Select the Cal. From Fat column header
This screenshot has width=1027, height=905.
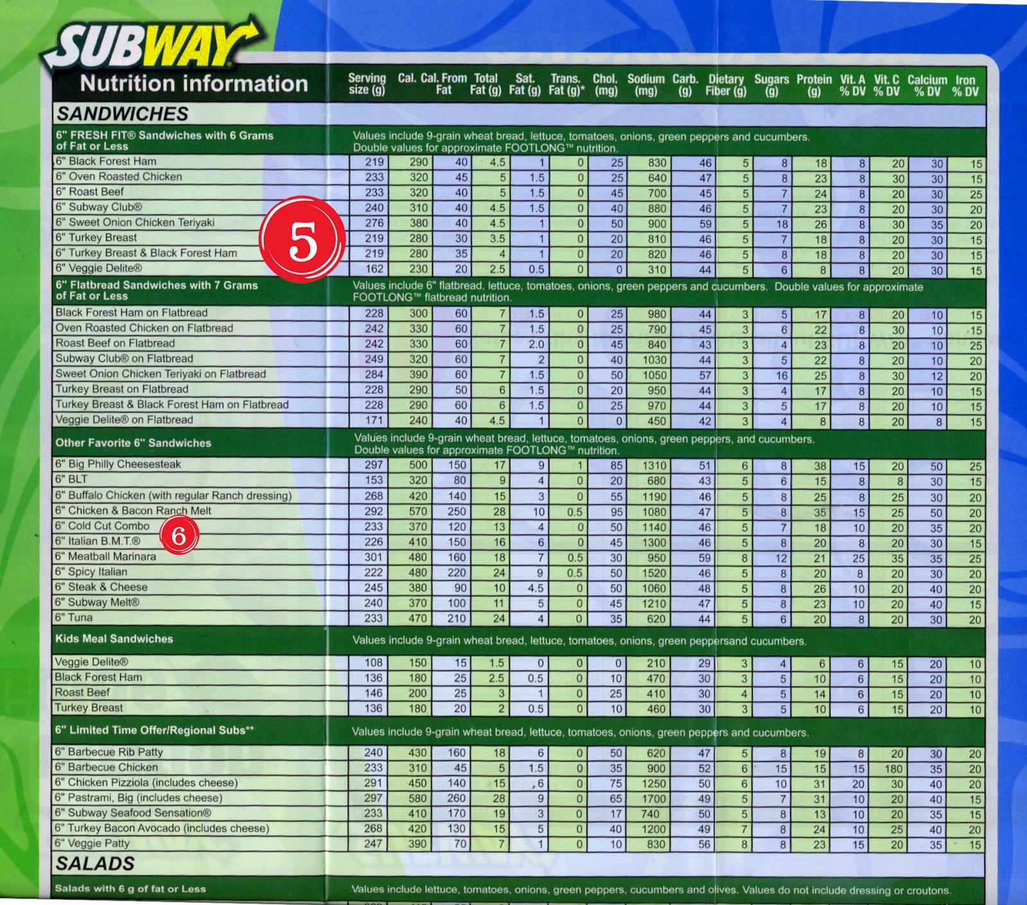click(x=444, y=84)
